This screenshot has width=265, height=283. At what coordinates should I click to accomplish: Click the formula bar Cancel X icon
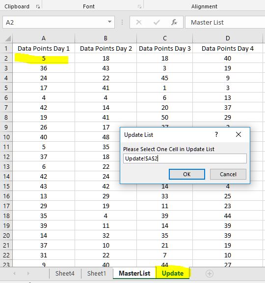(x=139, y=22)
